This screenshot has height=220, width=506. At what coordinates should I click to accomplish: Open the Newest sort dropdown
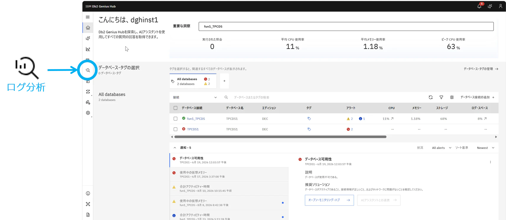(x=486, y=148)
